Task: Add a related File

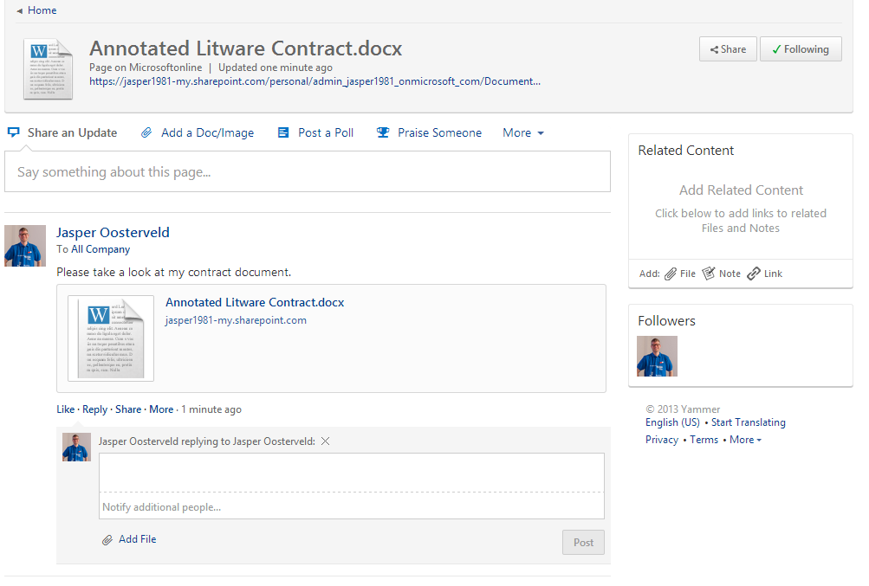Action: click(688, 274)
